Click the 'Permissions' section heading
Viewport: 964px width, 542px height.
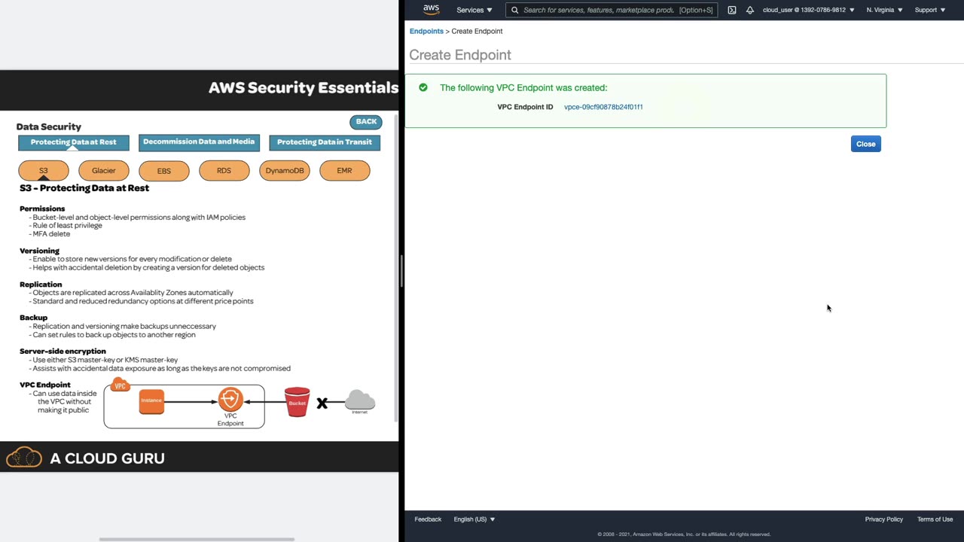click(42, 209)
